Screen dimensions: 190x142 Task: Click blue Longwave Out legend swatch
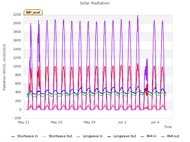pos(109,137)
